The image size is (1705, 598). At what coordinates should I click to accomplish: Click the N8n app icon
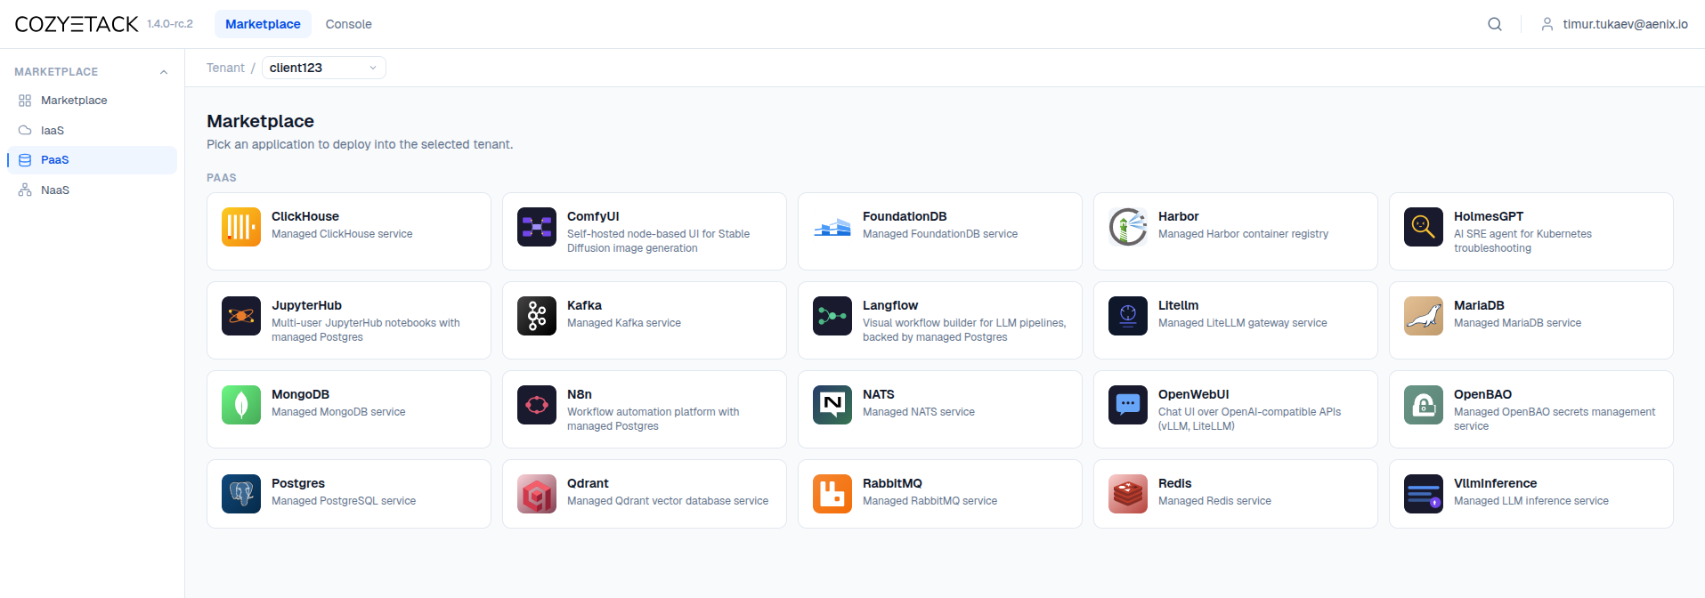(537, 405)
